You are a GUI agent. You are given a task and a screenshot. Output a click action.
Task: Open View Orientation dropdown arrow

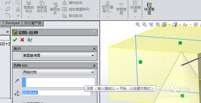pyautogui.click(x=169, y=25)
